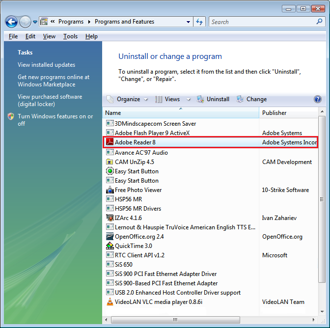This screenshot has height=328, width=330.
Task: Click the Back navigation arrow
Action: pos(11,22)
